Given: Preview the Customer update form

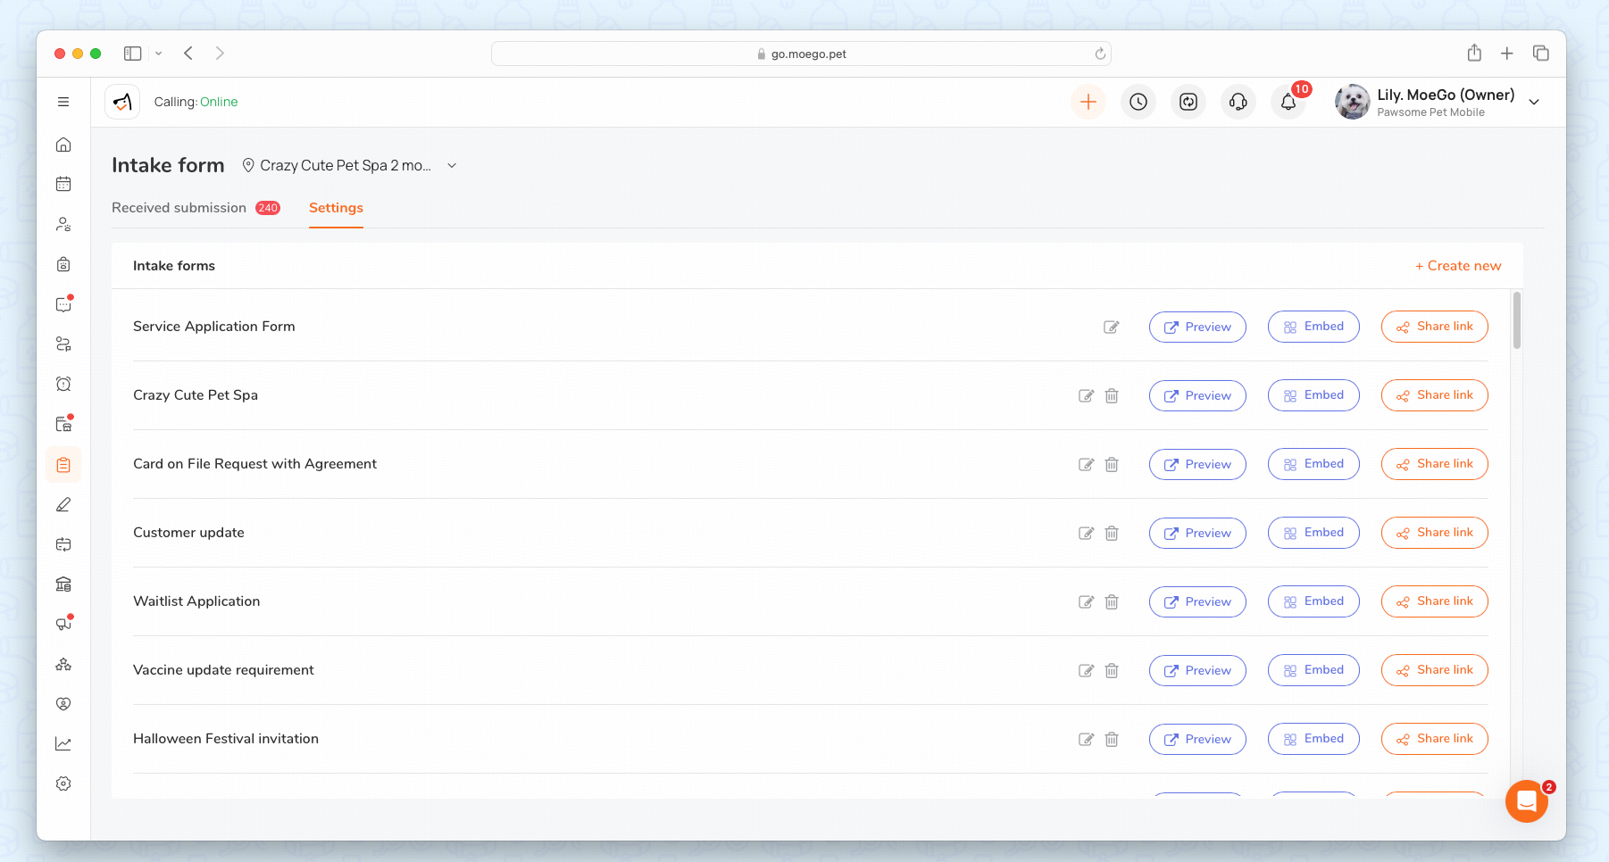Looking at the screenshot, I should [1196, 533].
